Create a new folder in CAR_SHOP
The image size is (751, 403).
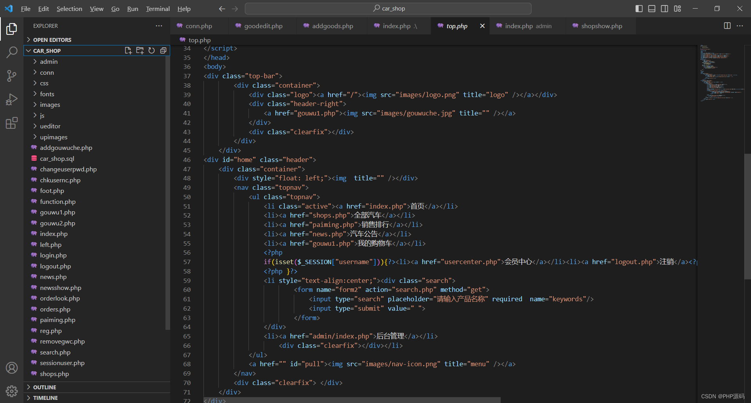[x=140, y=50]
